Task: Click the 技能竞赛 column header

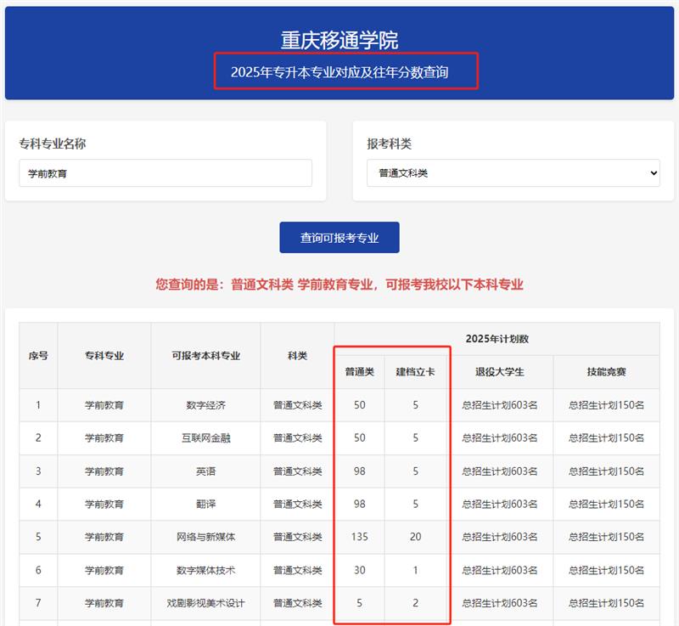Action: tap(606, 372)
